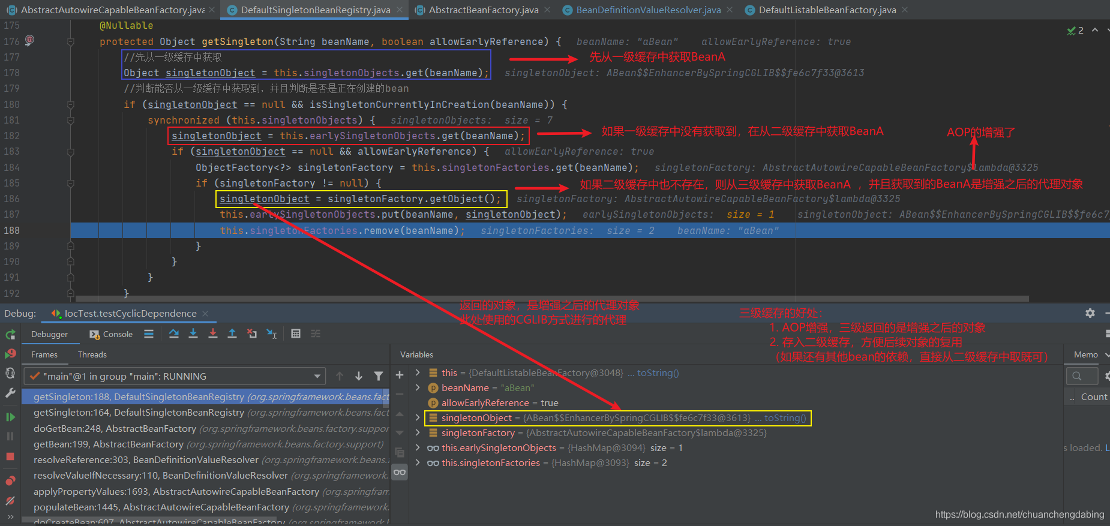This screenshot has height=526, width=1110.
Task: Toggle breakpoint on line 176
Action: [x=29, y=41]
